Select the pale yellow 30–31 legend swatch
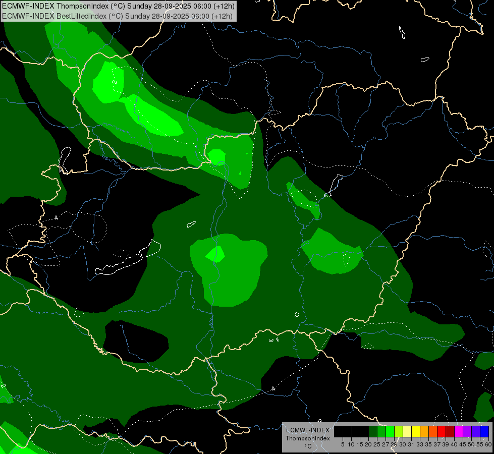The height and width of the screenshot is (454, 494). (x=407, y=431)
